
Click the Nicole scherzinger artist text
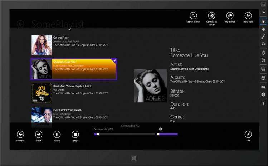[62, 114]
